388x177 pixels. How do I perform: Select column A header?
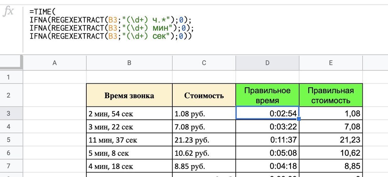click(x=55, y=63)
